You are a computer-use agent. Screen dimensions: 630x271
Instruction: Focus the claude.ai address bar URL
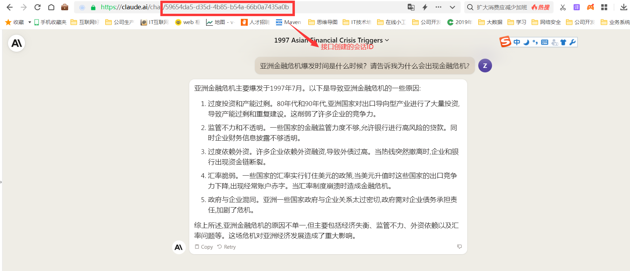pos(195,7)
